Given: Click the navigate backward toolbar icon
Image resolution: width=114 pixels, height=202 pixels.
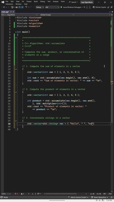Looking at the screenshot, I should tap(4, 7).
